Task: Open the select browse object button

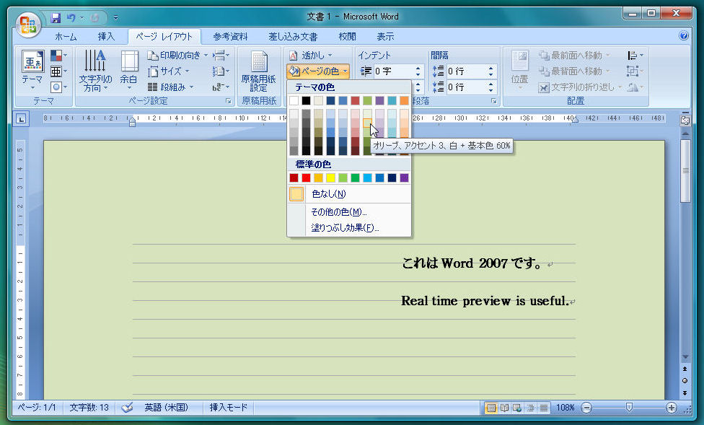Action: coord(685,380)
